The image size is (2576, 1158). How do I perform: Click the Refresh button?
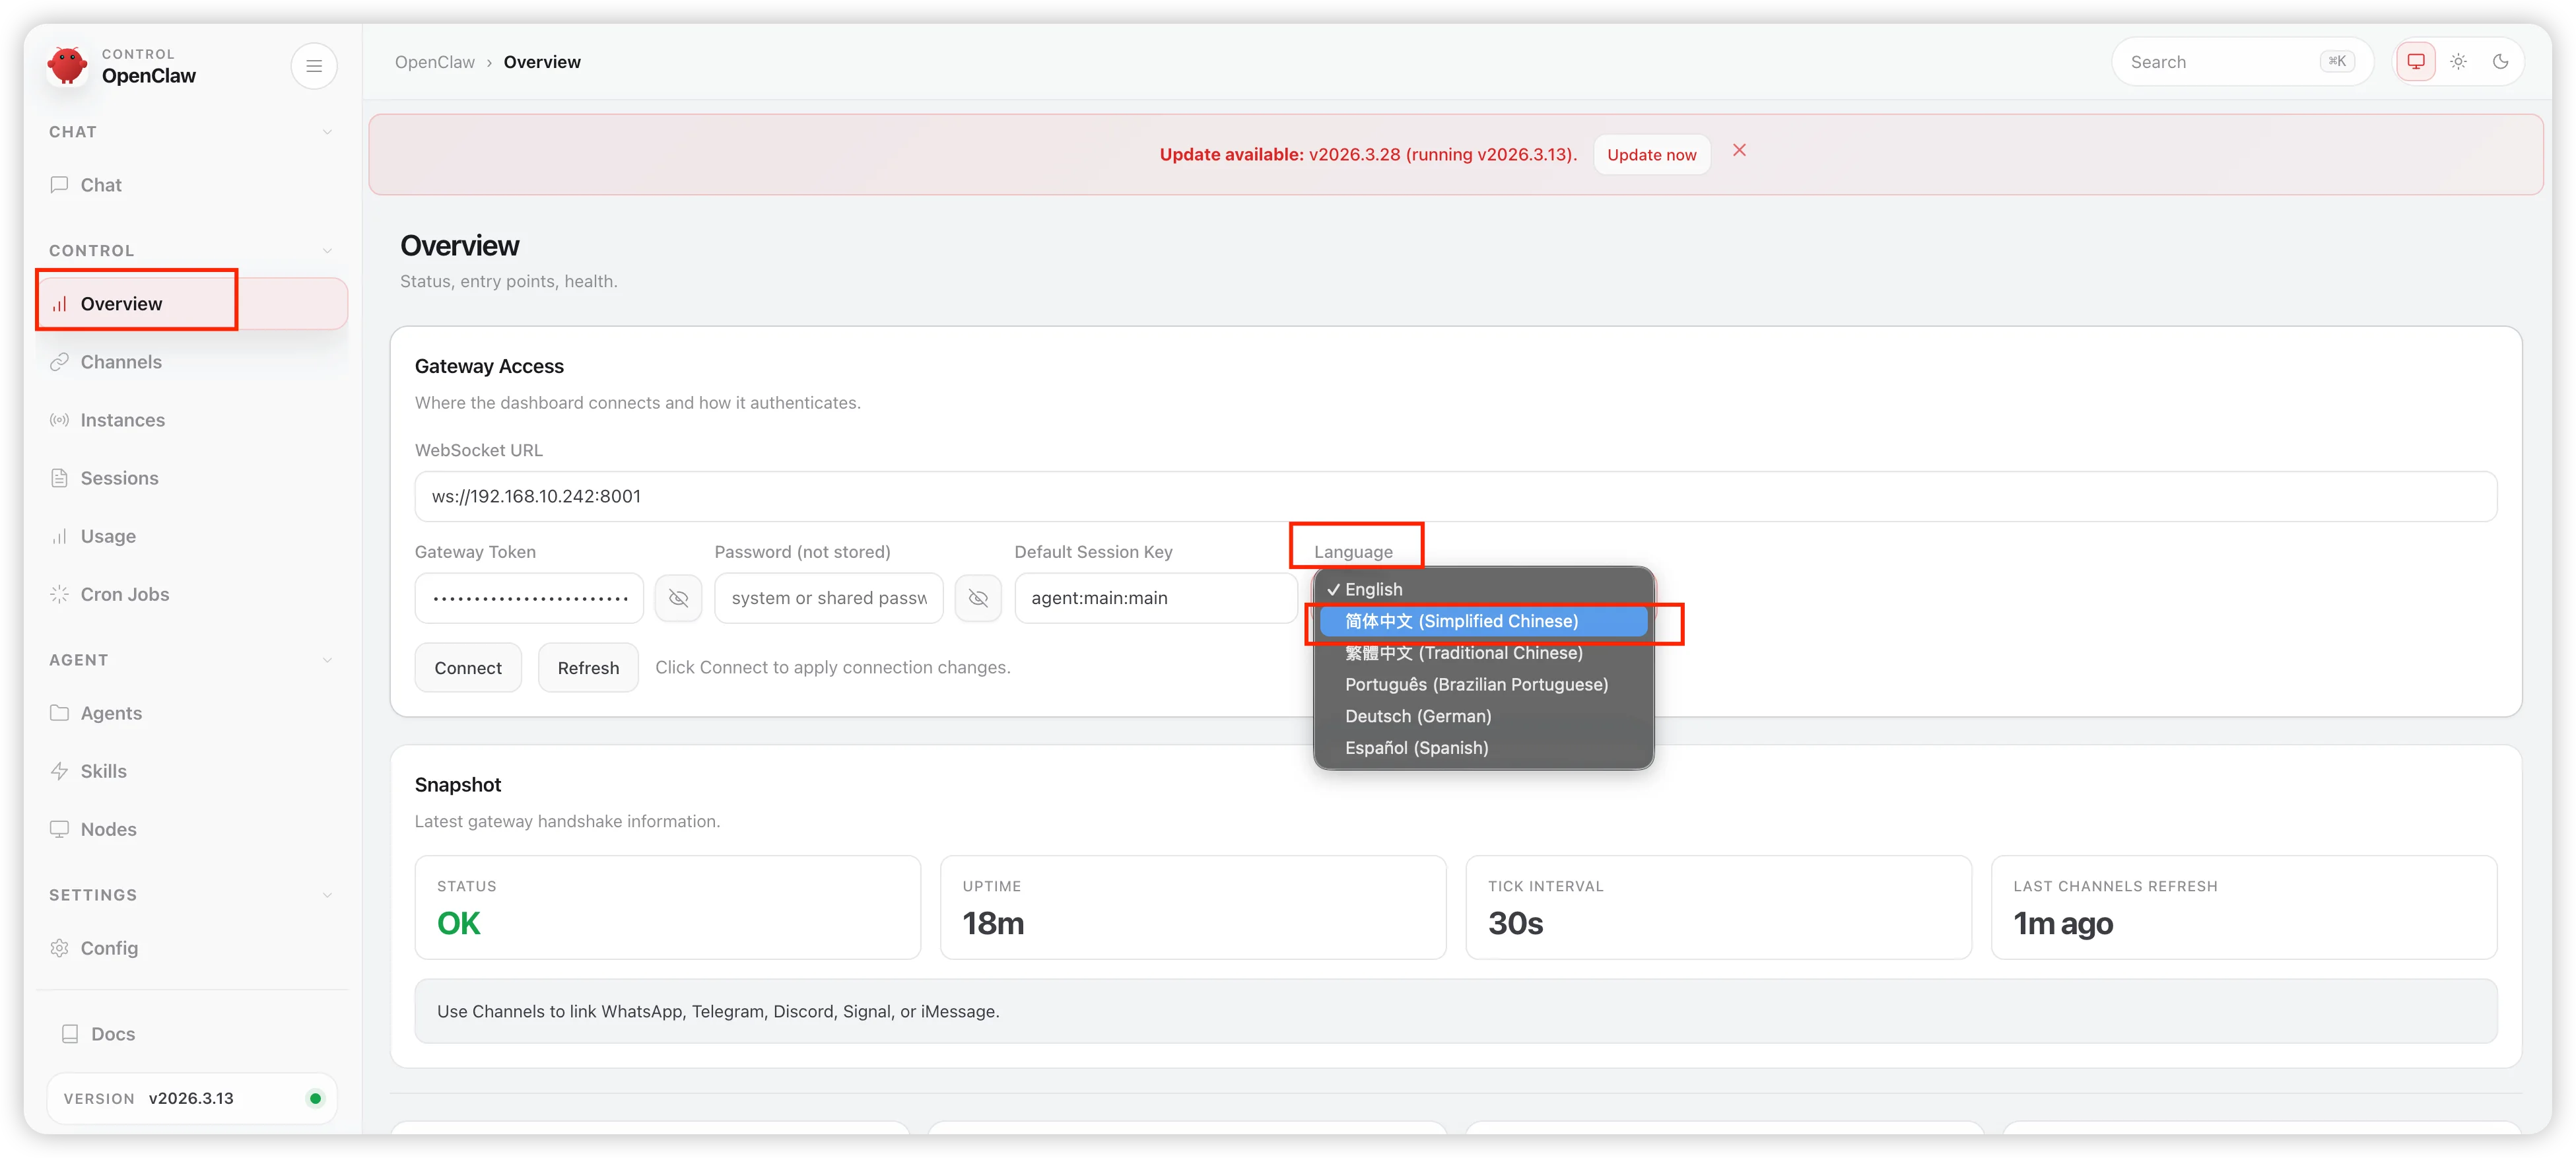(x=588, y=668)
